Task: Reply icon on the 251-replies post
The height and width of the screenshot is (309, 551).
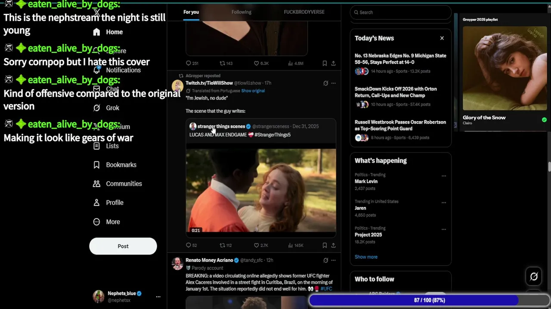Action: coord(188,63)
